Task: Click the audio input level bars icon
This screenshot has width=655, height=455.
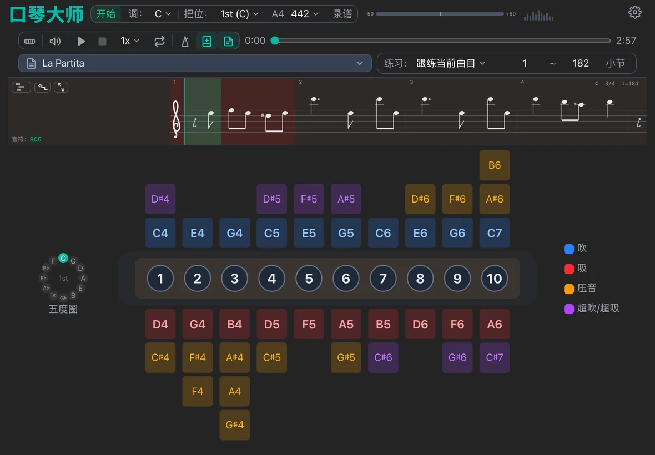Action: pos(538,15)
